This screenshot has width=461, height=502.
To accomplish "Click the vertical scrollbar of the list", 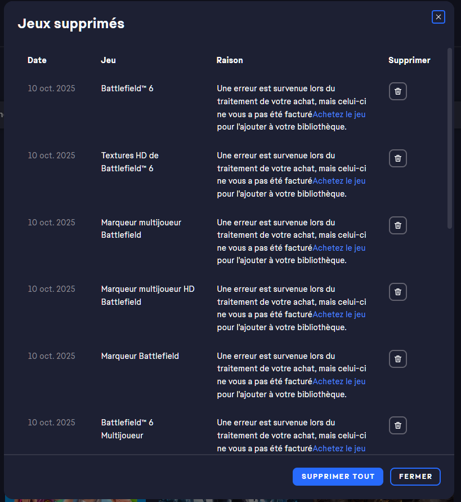I will click(450, 138).
